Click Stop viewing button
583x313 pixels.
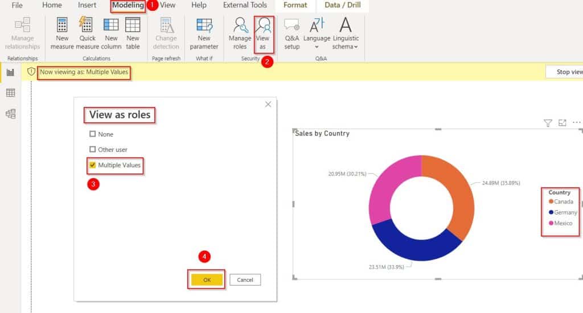(x=564, y=72)
